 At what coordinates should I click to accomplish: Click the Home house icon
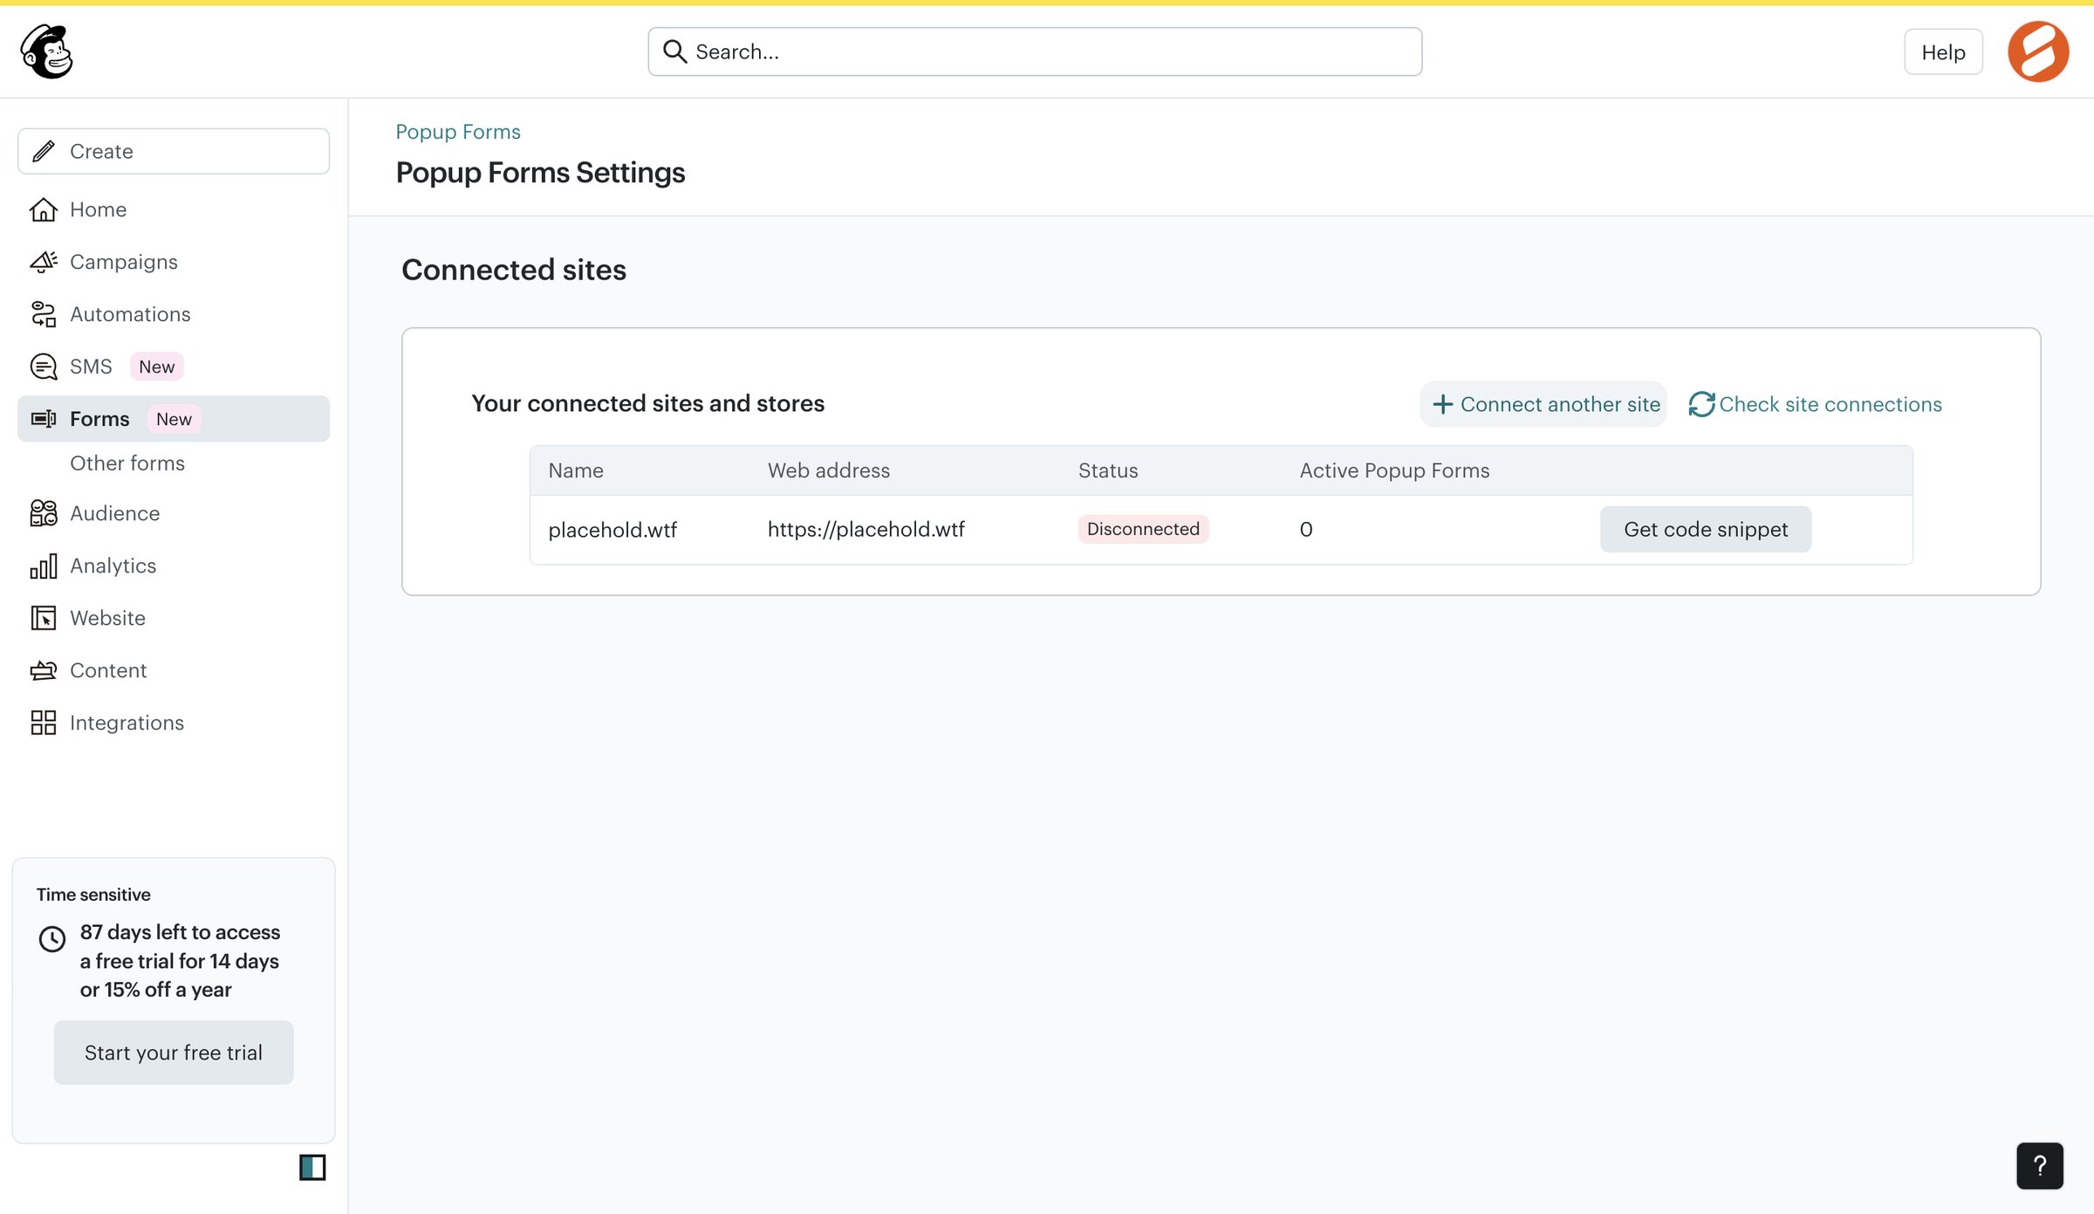[x=44, y=209]
